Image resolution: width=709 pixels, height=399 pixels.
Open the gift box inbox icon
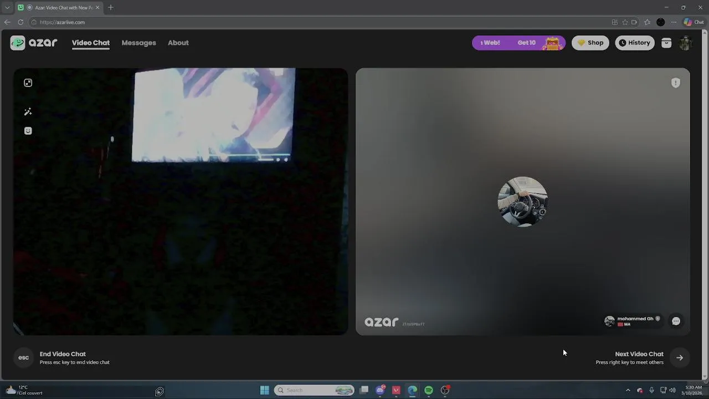666,43
